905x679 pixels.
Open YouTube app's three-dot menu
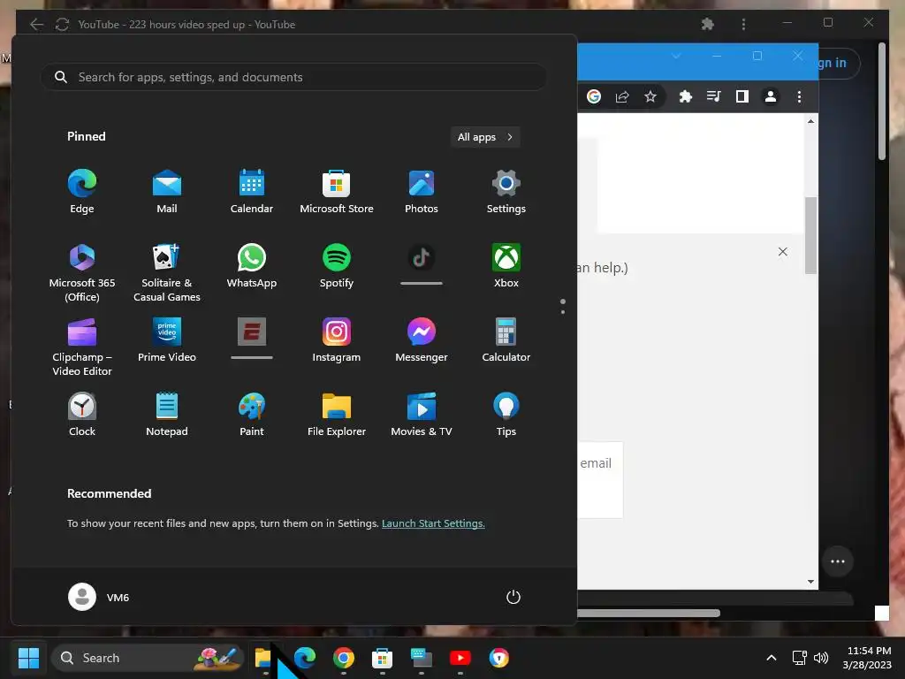(x=743, y=24)
